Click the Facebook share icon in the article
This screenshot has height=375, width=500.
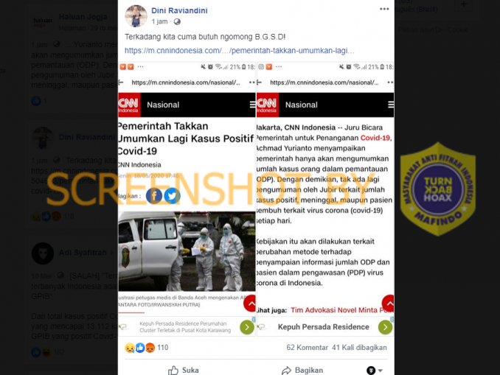point(154,196)
